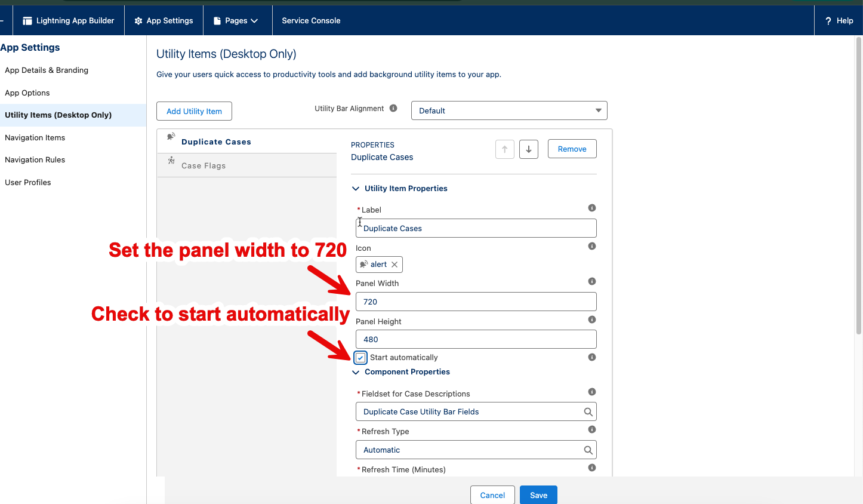Click the Refresh Type lookup search icon
The image size is (863, 504).
click(x=588, y=450)
